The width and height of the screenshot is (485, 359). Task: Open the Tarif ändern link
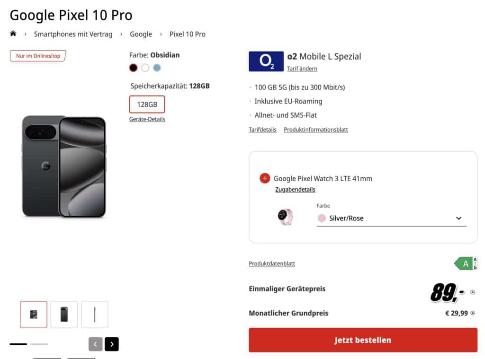point(302,69)
